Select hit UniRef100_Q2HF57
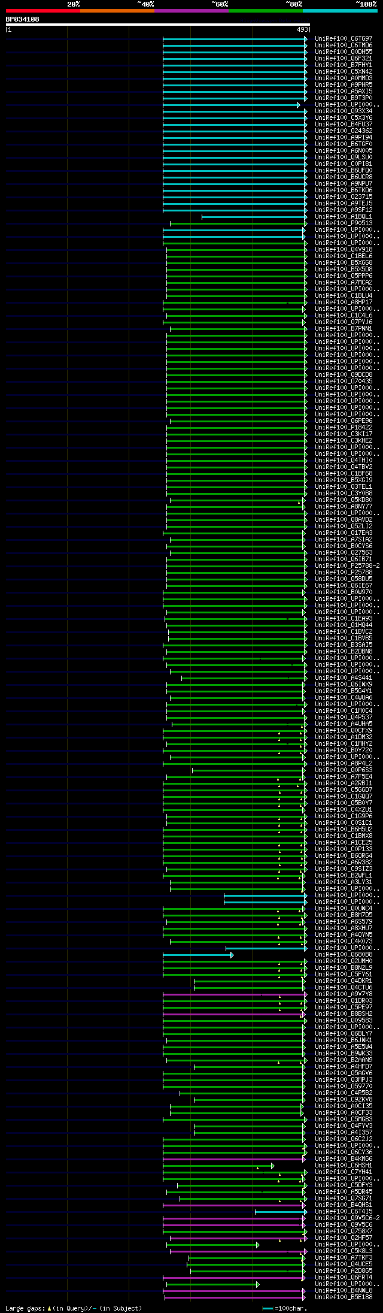Image resolution: width=383 pixels, height=1313 pixels. coord(344,1238)
